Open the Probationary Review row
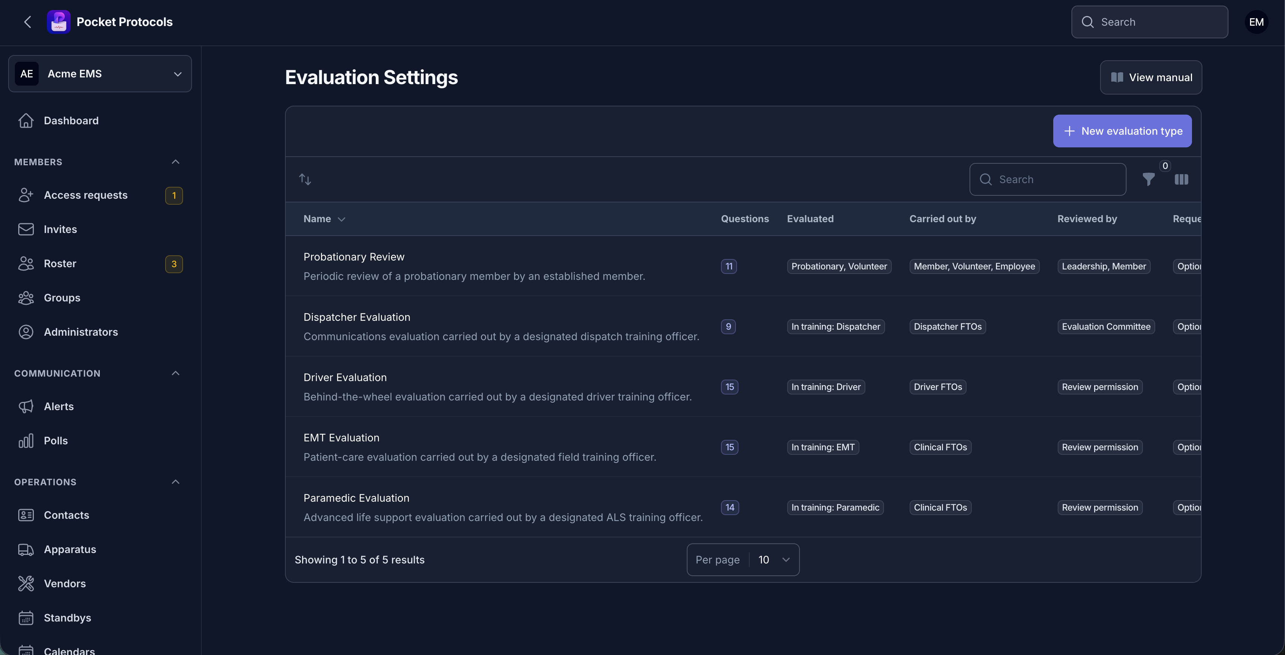The width and height of the screenshot is (1285, 655). 743,266
